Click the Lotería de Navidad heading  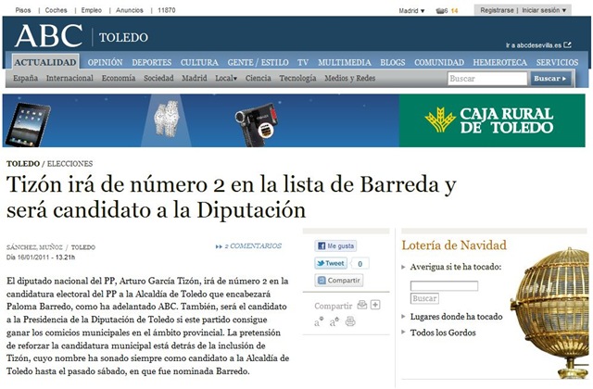click(x=454, y=245)
